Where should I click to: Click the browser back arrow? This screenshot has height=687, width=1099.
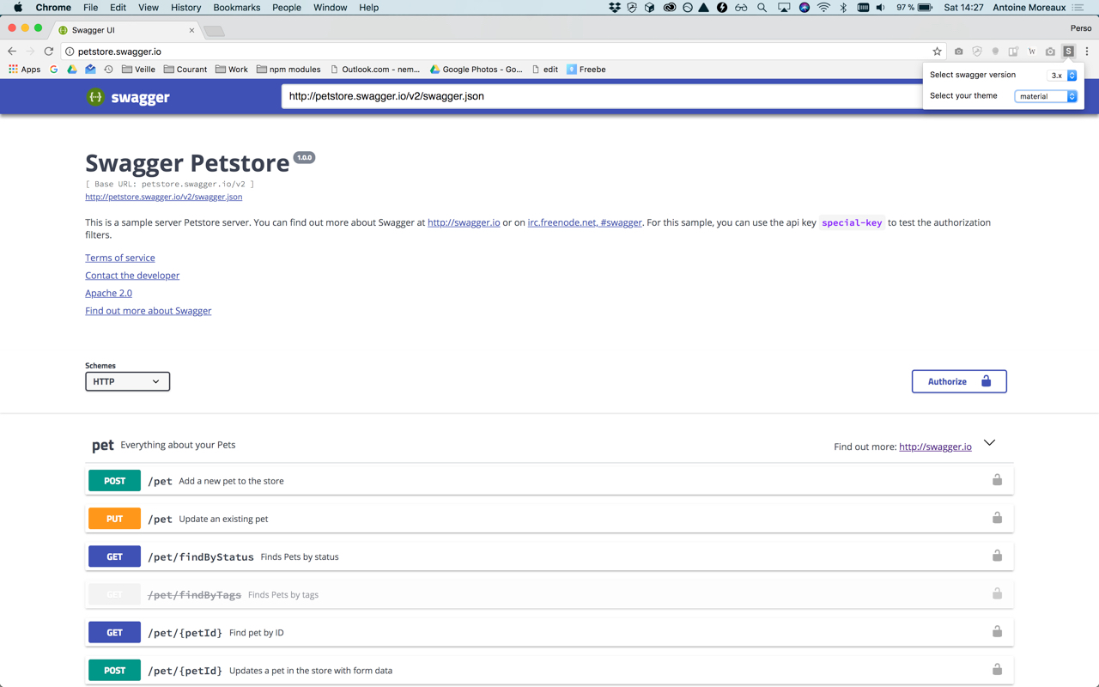click(x=12, y=52)
